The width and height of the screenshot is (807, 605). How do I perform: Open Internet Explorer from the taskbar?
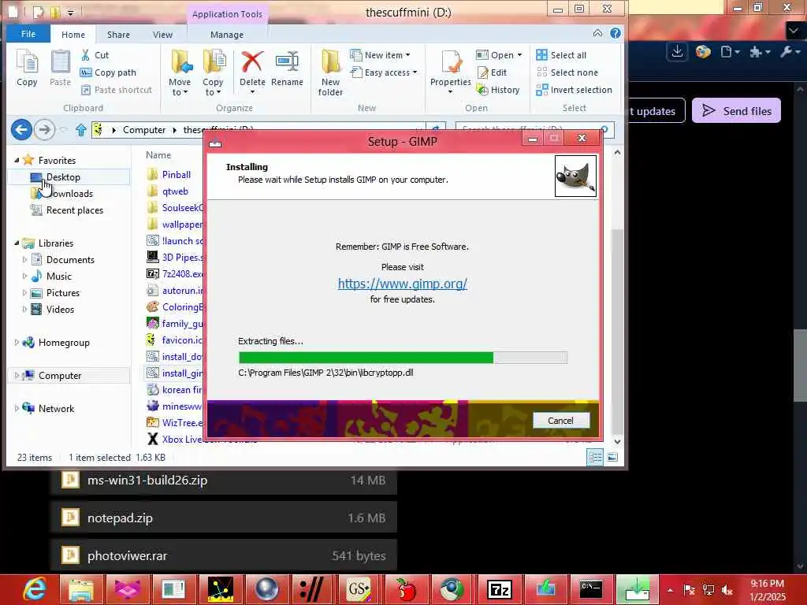click(x=35, y=589)
